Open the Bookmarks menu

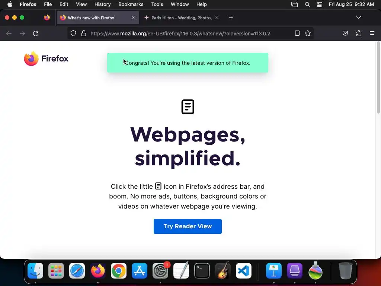[131, 4]
